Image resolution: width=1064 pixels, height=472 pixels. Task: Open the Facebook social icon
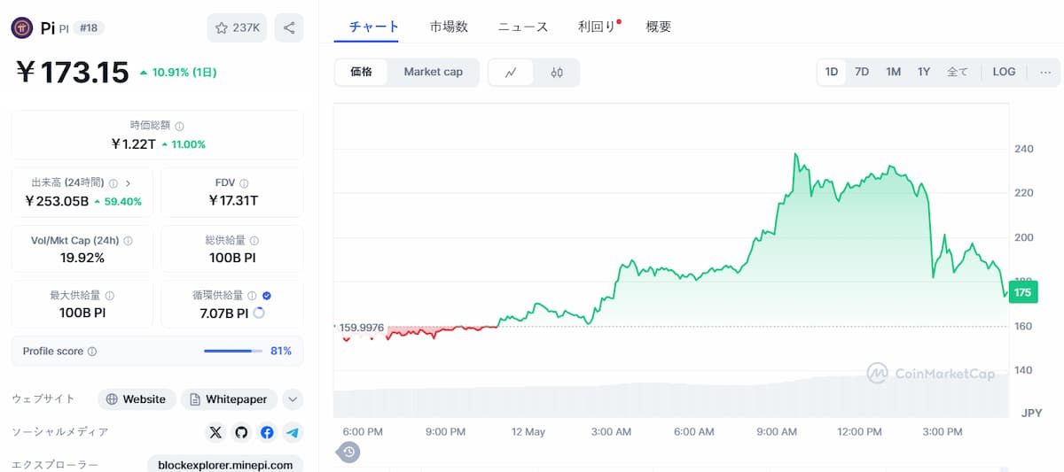click(x=267, y=432)
